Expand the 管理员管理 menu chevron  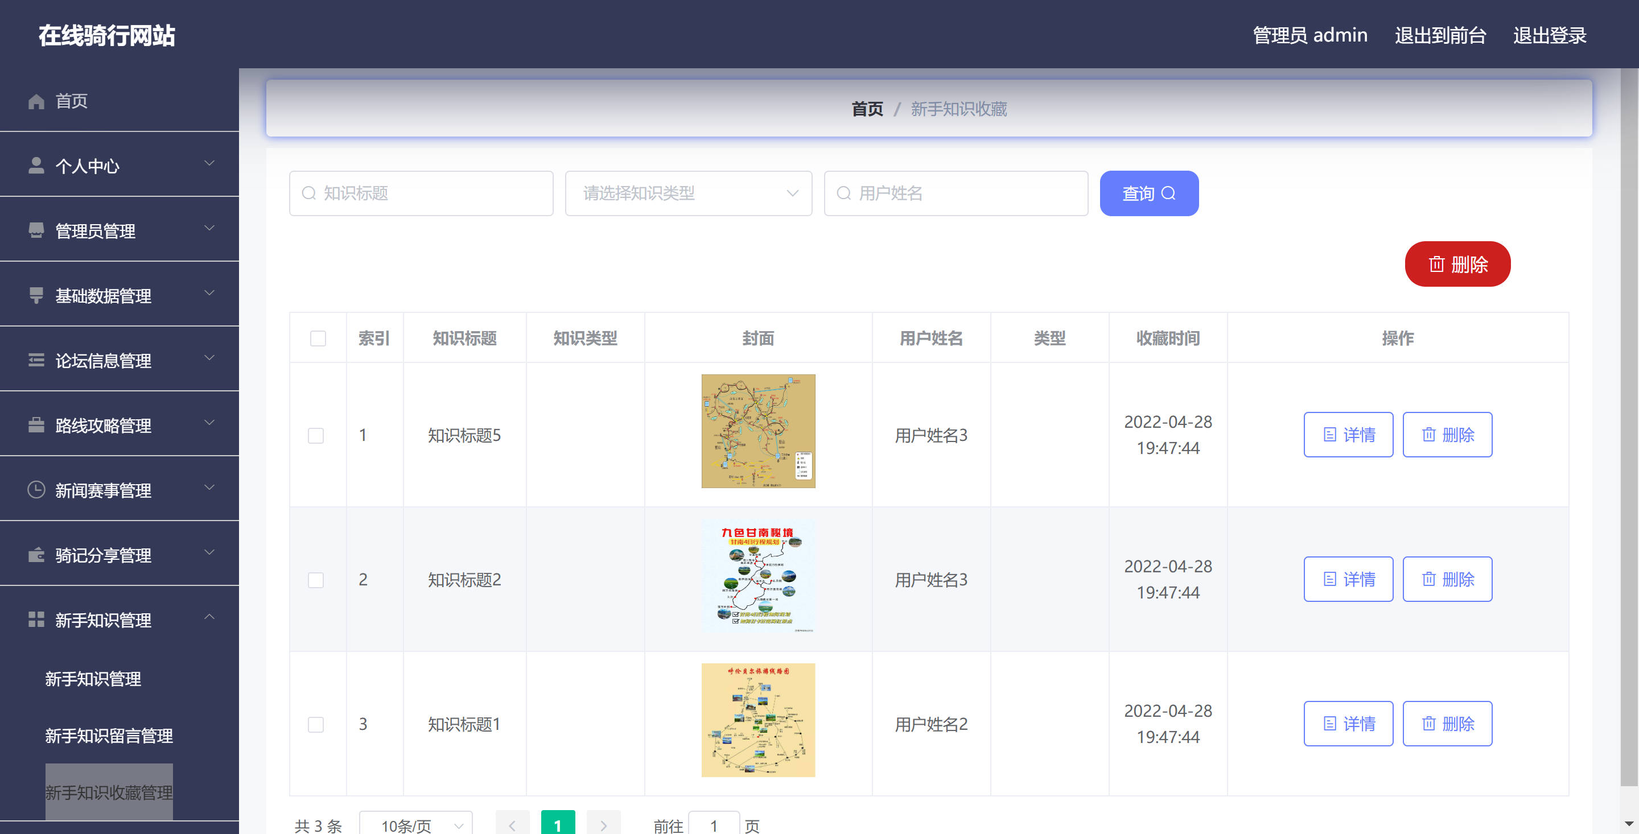click(x=209, y=228)
